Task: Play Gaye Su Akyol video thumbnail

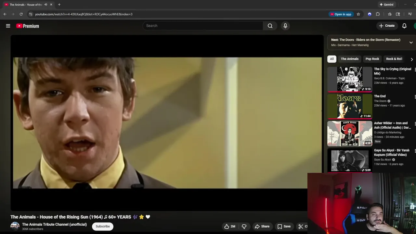Action: (x=350, y=161)
